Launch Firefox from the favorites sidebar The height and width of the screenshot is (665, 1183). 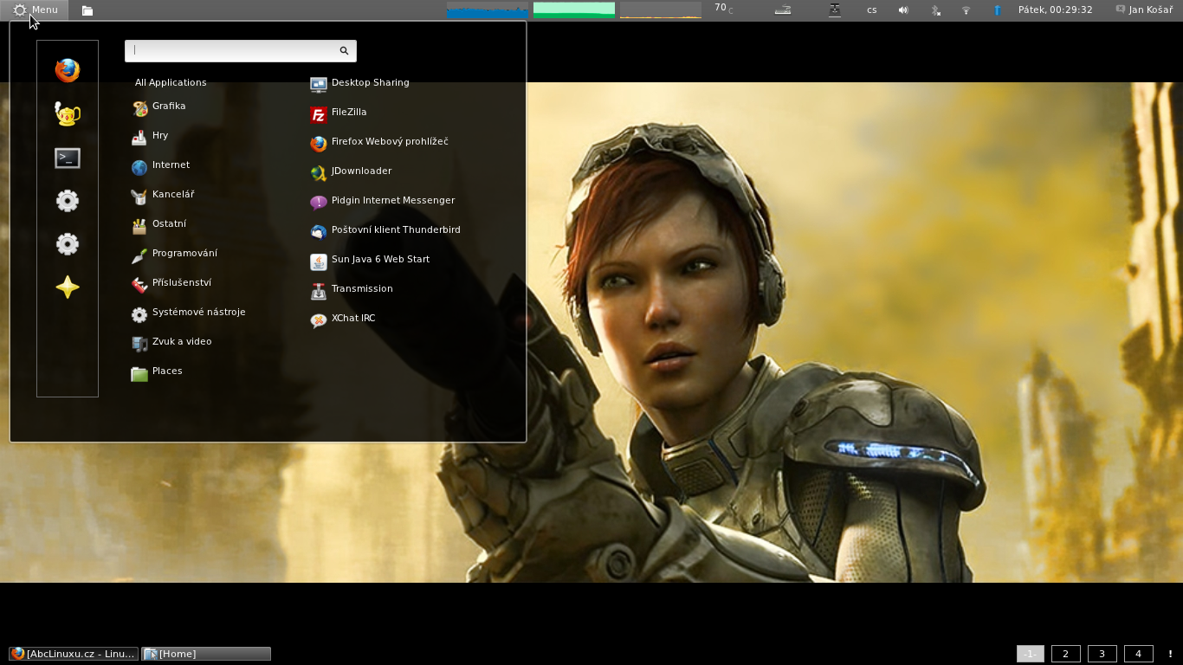[x=68, y=70]
